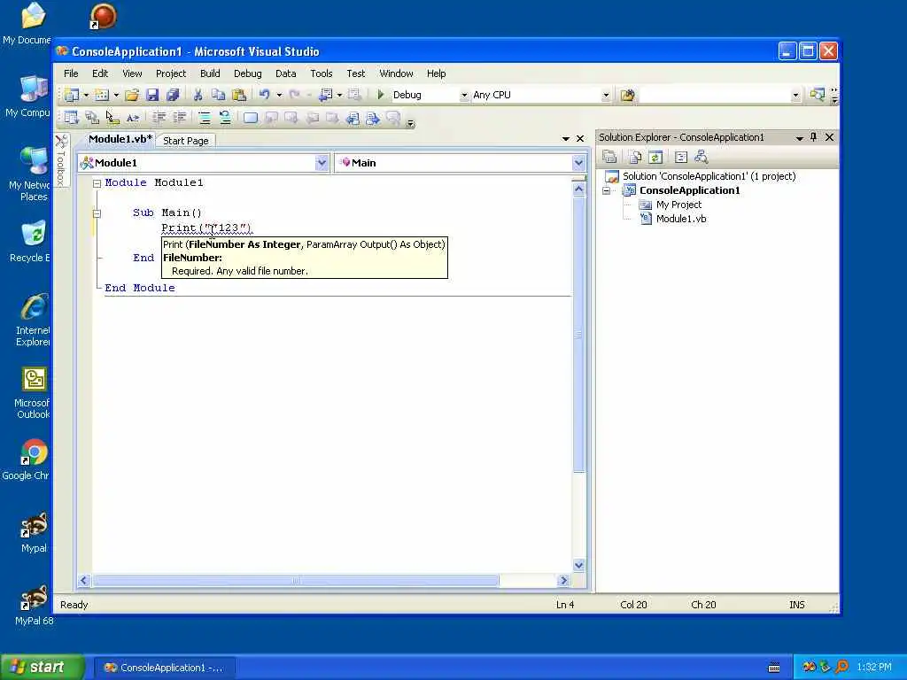
Task: Switch to the Start Page tab
Action: point(186,141)
